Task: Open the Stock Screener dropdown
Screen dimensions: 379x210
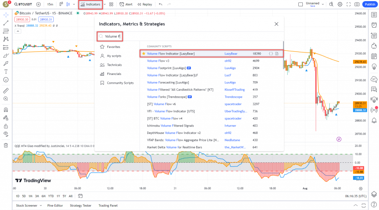Action: click(x=28, y=206)
